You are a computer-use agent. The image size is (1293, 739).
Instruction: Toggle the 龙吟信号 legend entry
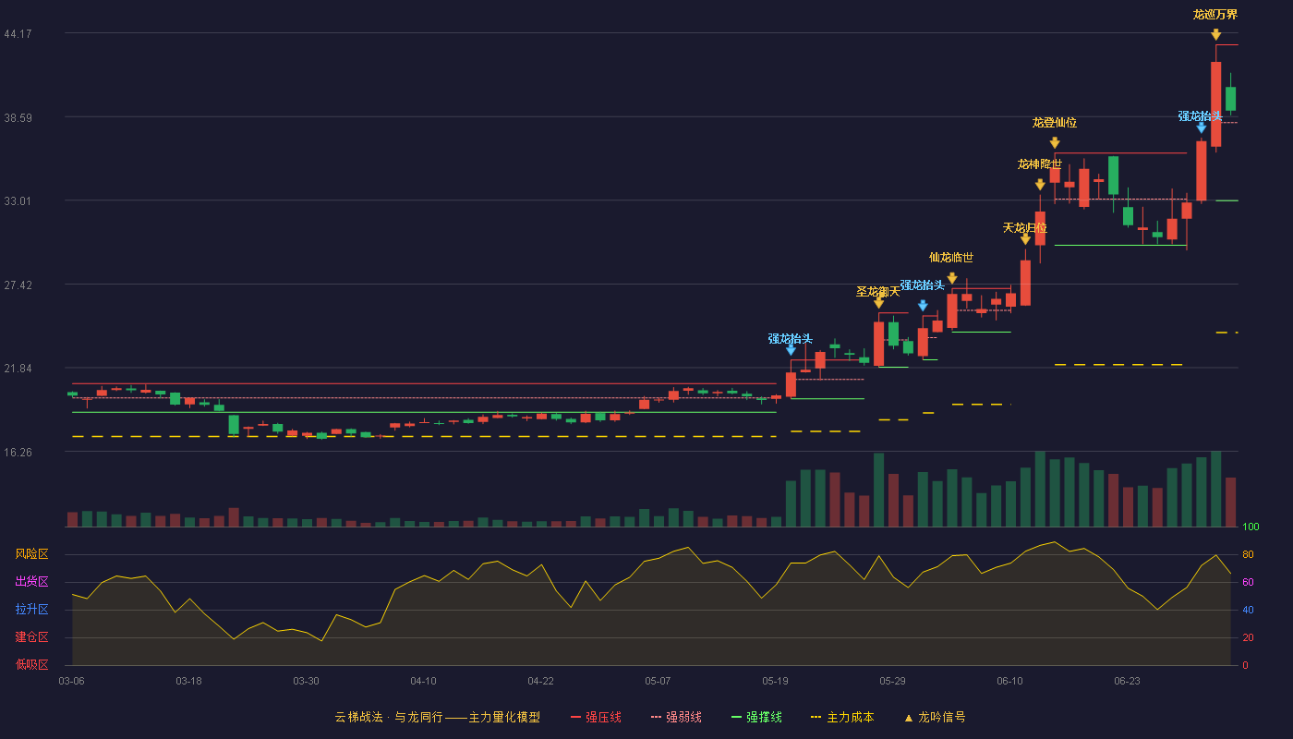click(935, 717)
